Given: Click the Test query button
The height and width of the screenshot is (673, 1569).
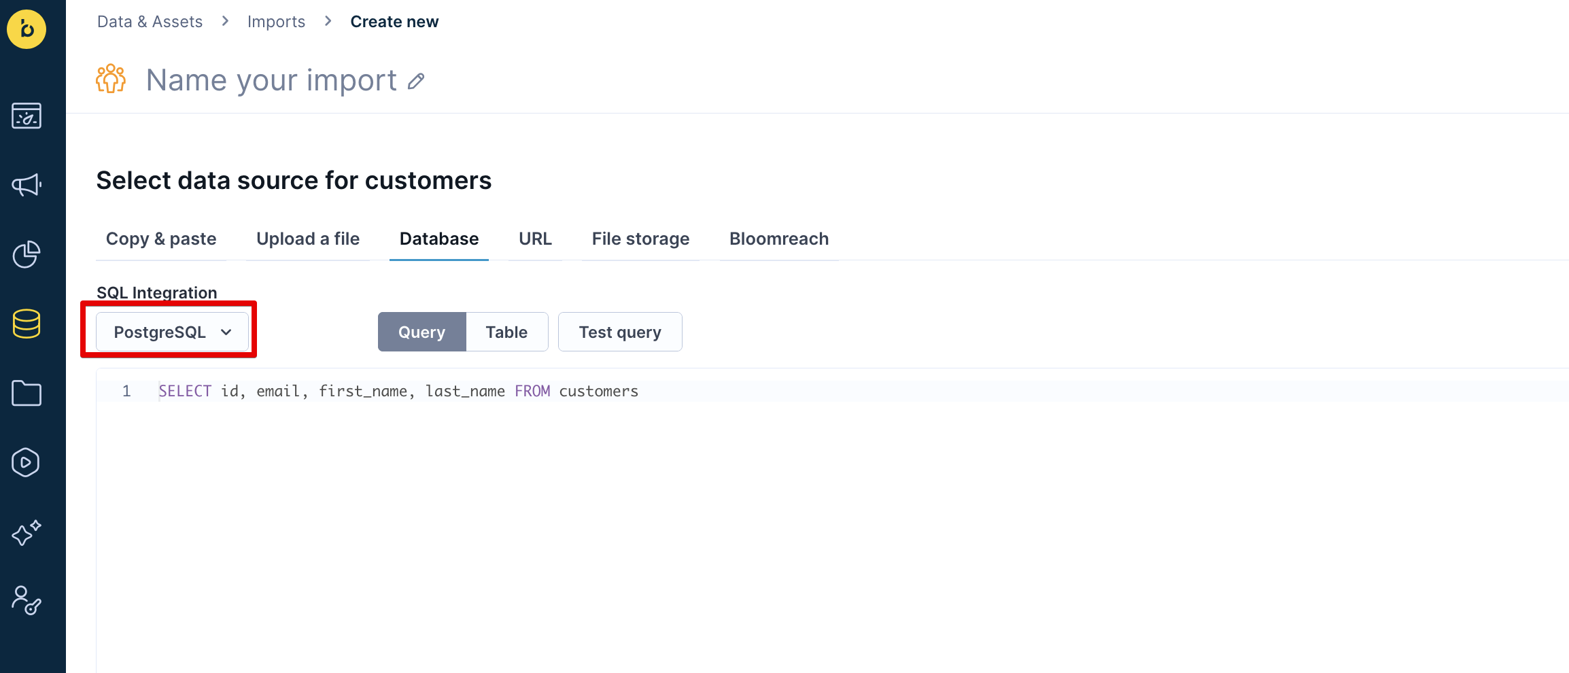Looking at the screenshot, I should point(620,332).
